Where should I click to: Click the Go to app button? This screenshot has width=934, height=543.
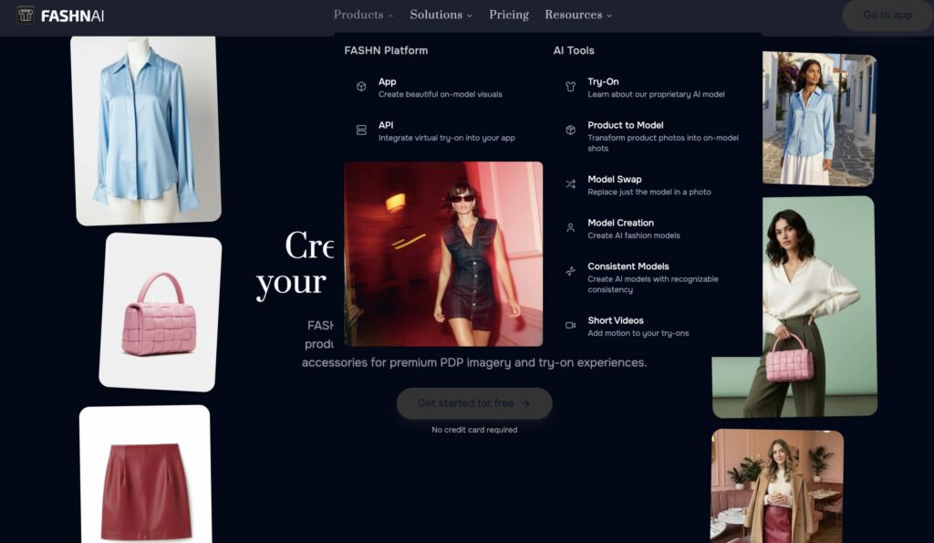[x=887, y=15]
